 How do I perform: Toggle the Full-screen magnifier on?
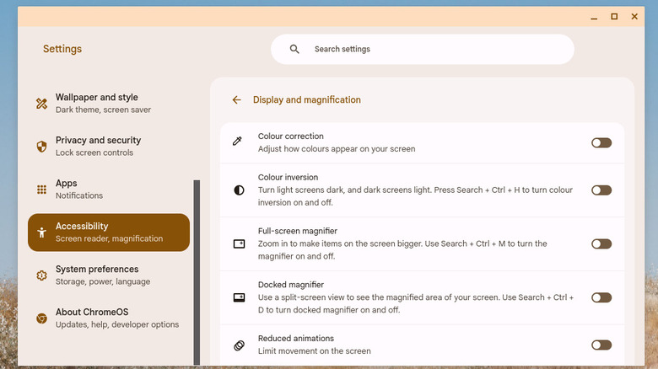[x=601, y=243]
